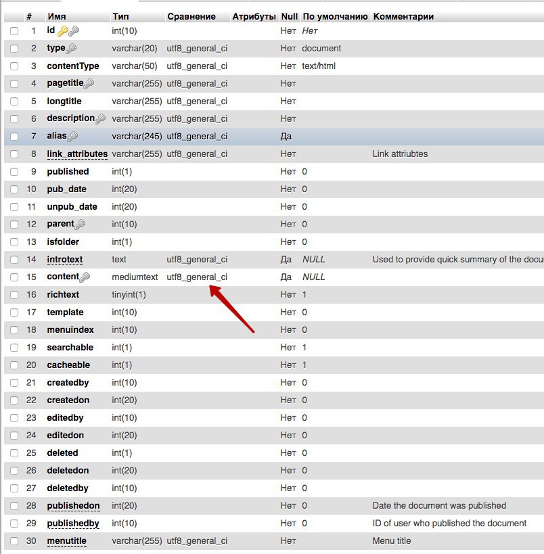Tick the checkbox for deletedby
Image resolution: width=544 pixels, height=554 pixels.
tap(14, 488)
